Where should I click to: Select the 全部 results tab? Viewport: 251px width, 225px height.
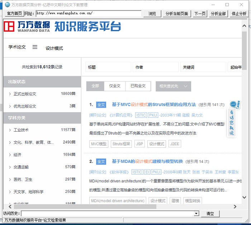pyautogui.click(x=95, y=86)
